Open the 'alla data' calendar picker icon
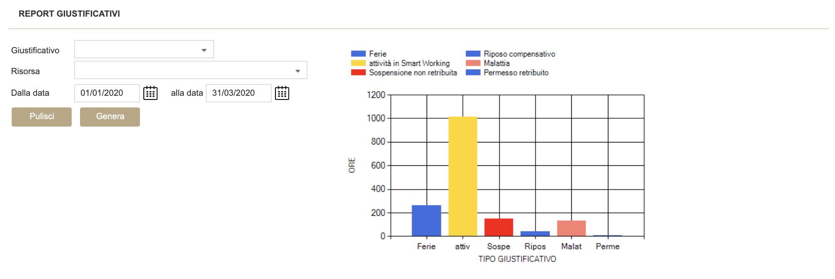Viewport: 835px width, 279px height. tap(282, 93)
